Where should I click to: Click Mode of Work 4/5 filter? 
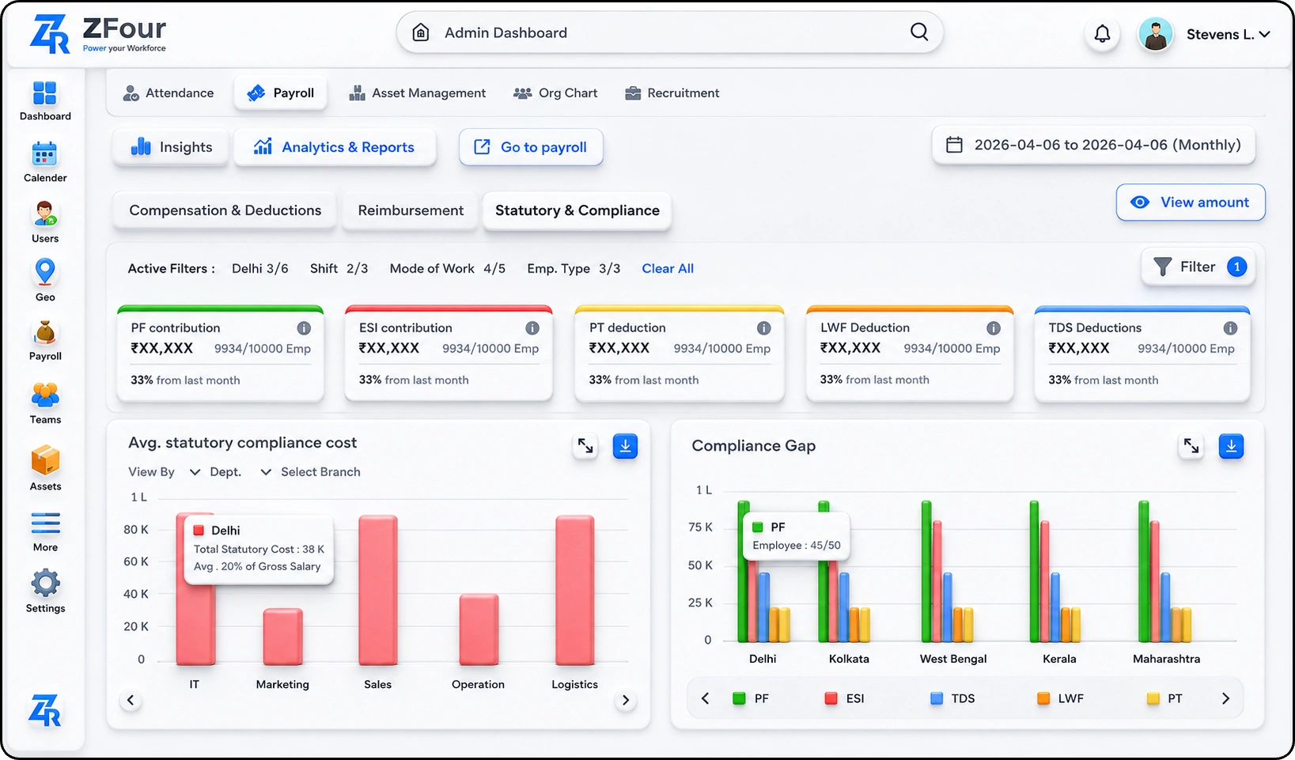448,269
